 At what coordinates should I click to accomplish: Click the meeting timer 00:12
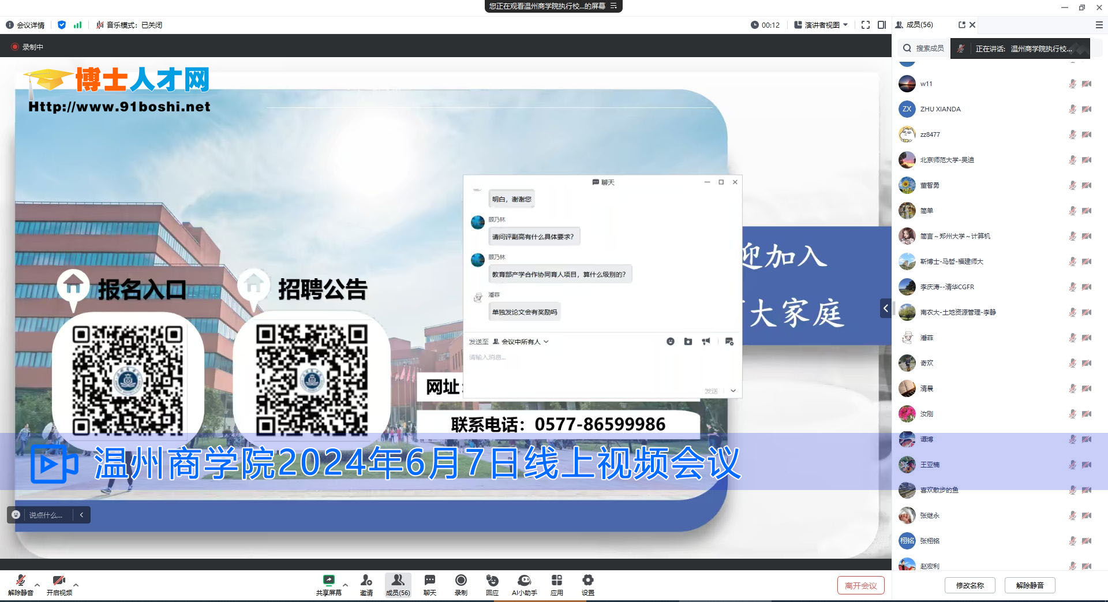click(765, 25)
